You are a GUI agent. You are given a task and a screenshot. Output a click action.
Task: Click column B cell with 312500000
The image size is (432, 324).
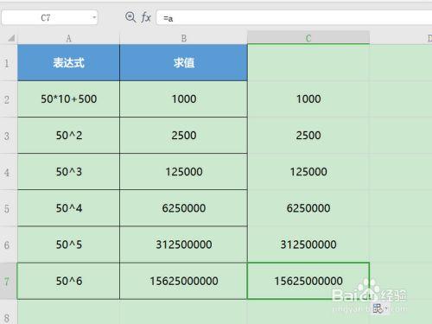coord(183,245)
